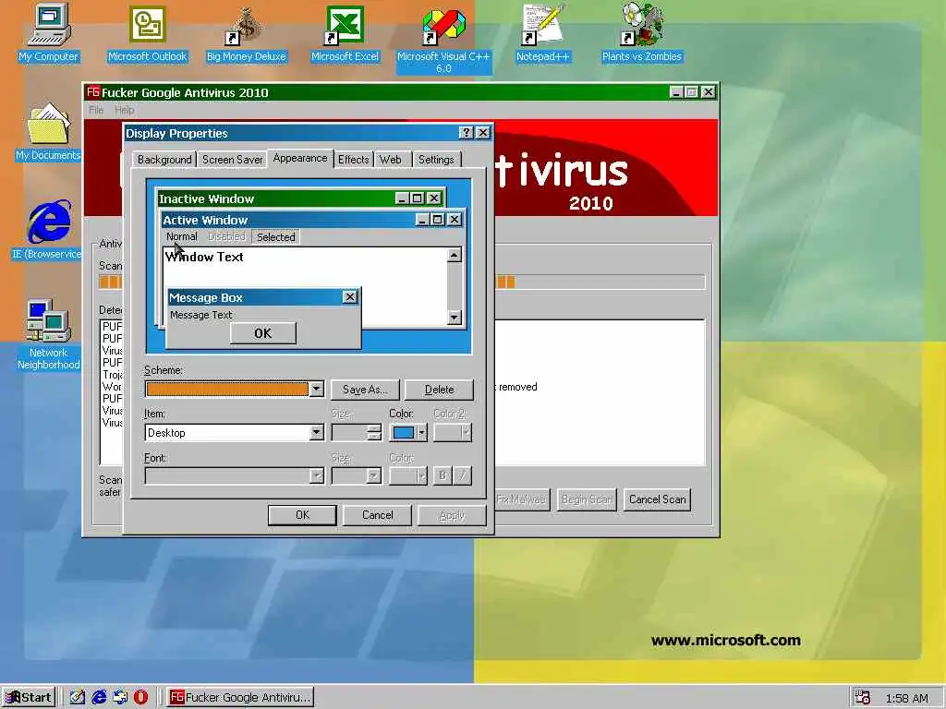Expand the Scheme dropdown list

click(x=316, y=389)
